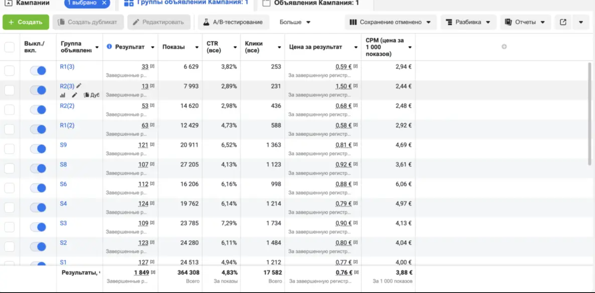The image size is (595, 293).
Task: Click the CTR value 7,29%
Action: [229, 223]
